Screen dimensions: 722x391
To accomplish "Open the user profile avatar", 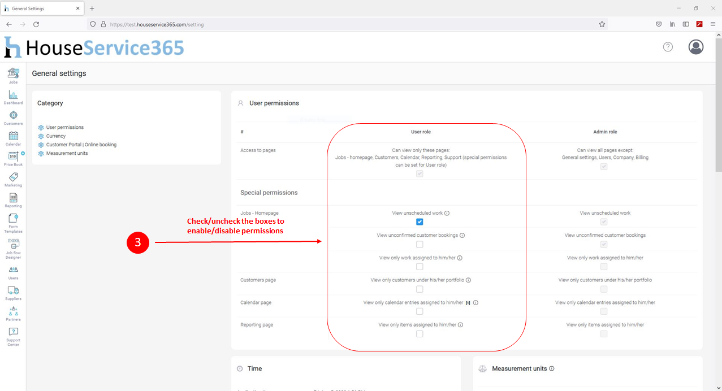I will [x=696, y=47].
